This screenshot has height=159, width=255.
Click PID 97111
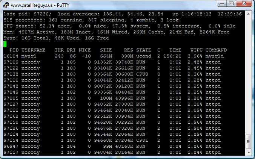[11, 110]
